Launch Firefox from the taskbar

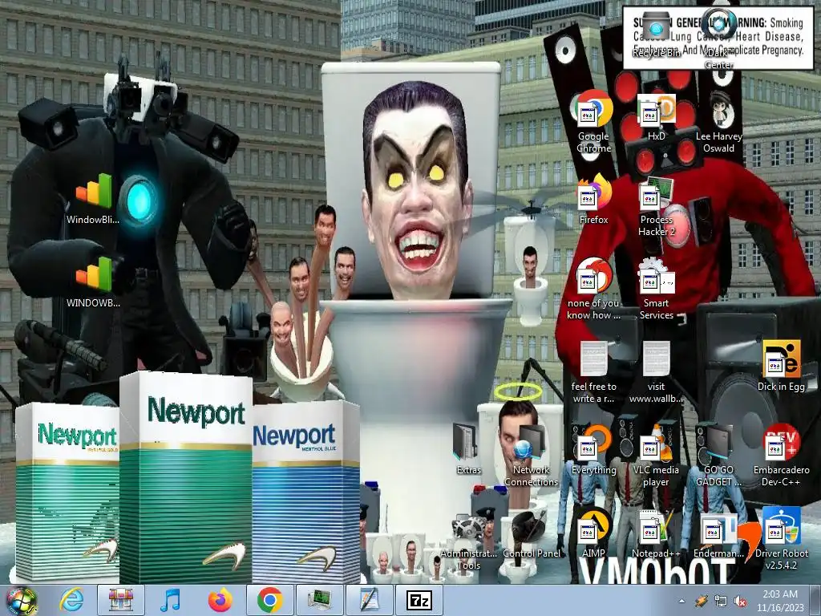tap(220, 600)
